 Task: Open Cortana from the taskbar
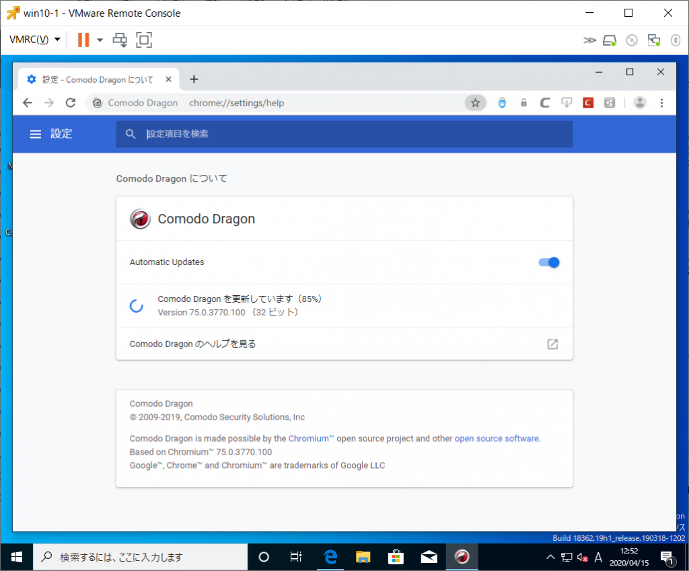(264, 557)
